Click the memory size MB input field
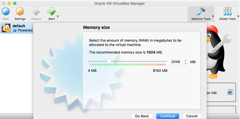 (x=177, y=62)
